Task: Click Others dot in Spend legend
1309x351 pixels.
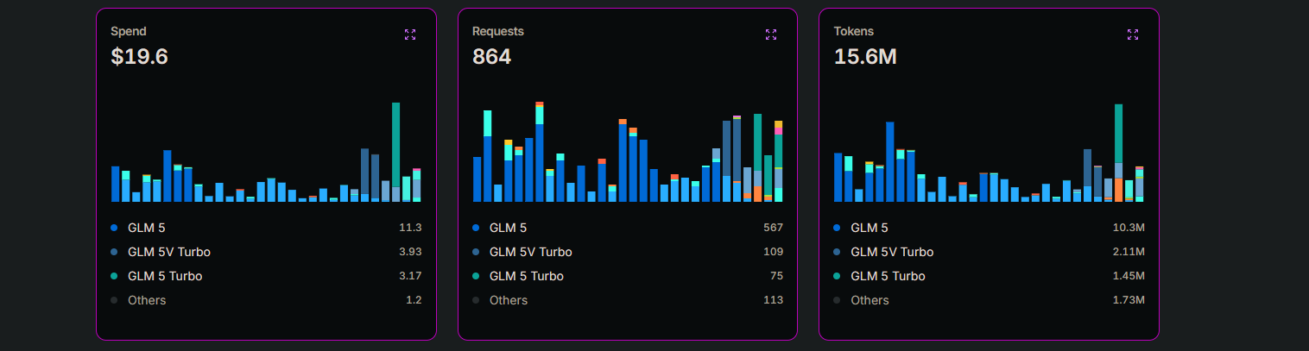Action: coord(114,300)
